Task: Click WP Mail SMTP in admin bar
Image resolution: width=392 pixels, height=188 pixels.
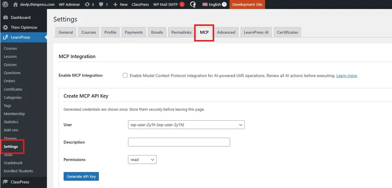Action: 165,4
